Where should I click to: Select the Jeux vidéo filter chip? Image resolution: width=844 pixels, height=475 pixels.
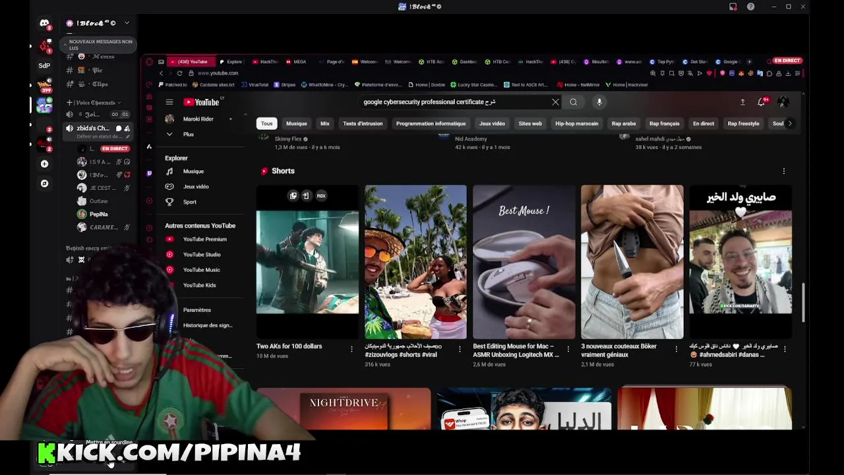[x=492, y=123]
